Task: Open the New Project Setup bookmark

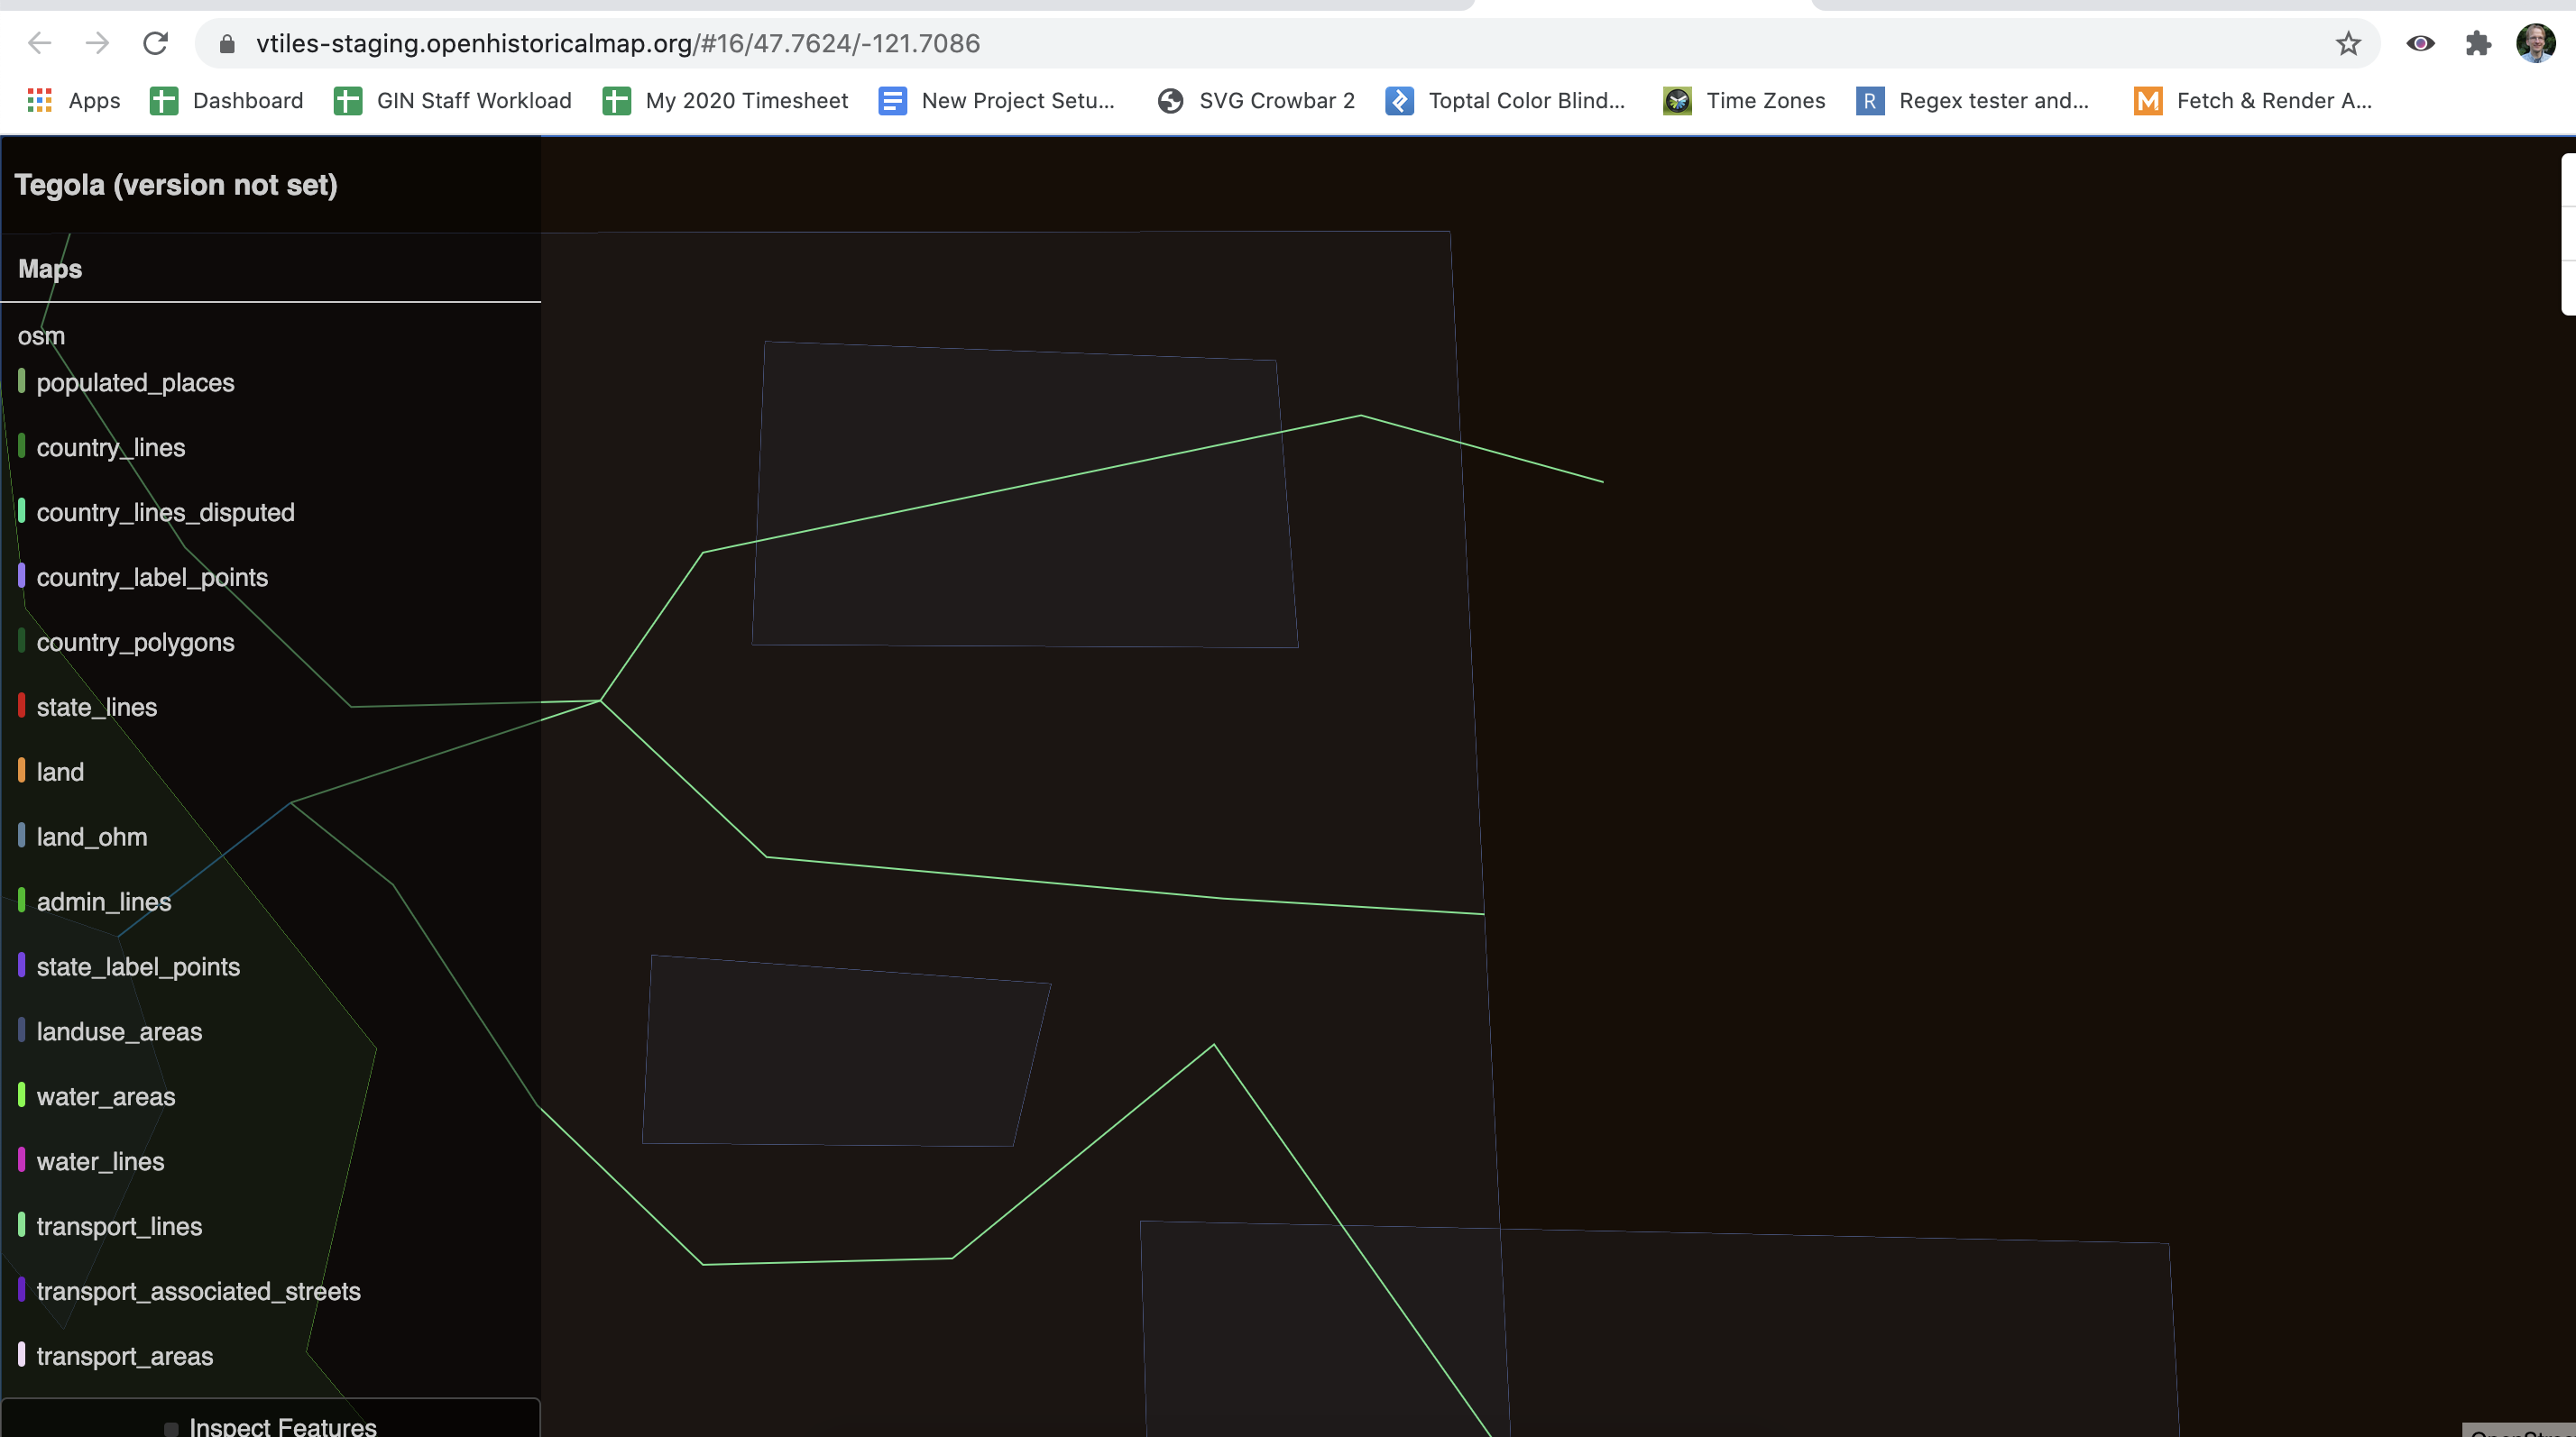Action: coord(996,100)
